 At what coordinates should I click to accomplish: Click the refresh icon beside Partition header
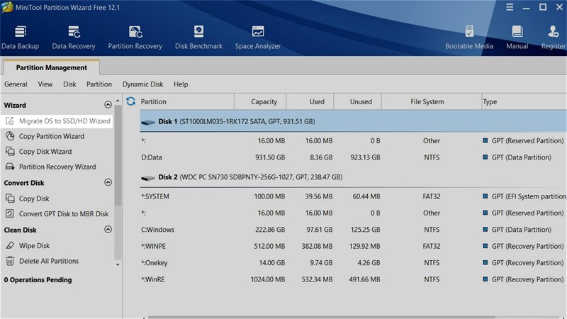click(131, 101)
